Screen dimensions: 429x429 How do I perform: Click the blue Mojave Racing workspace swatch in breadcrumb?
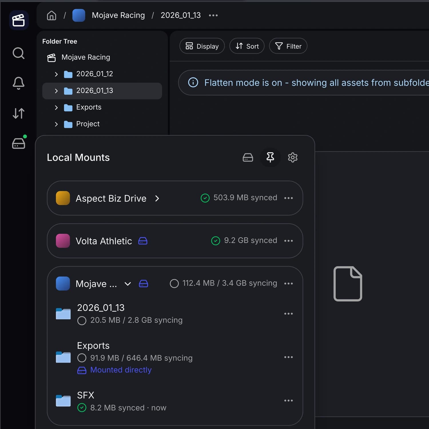coord(79,15)
